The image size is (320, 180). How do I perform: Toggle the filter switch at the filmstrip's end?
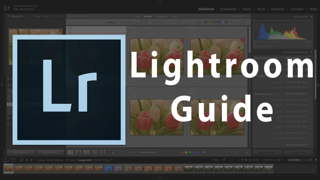click(x=316, y=160)
